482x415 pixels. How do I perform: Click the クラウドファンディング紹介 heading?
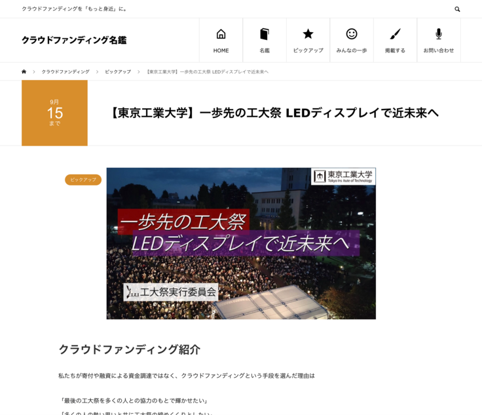pos(130,349)
